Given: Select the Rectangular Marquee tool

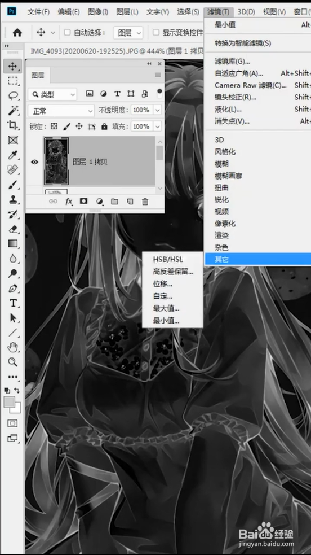Looking at the screenshot, I should [13, 81].
